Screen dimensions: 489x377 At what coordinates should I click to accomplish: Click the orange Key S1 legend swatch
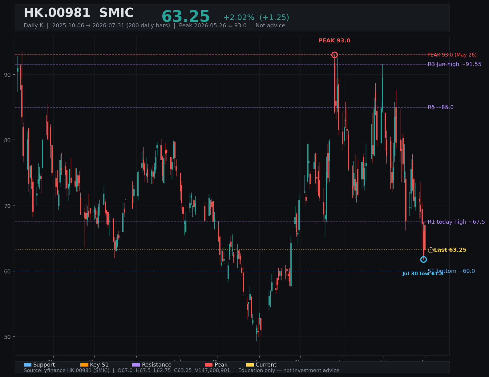coord(84,365)
